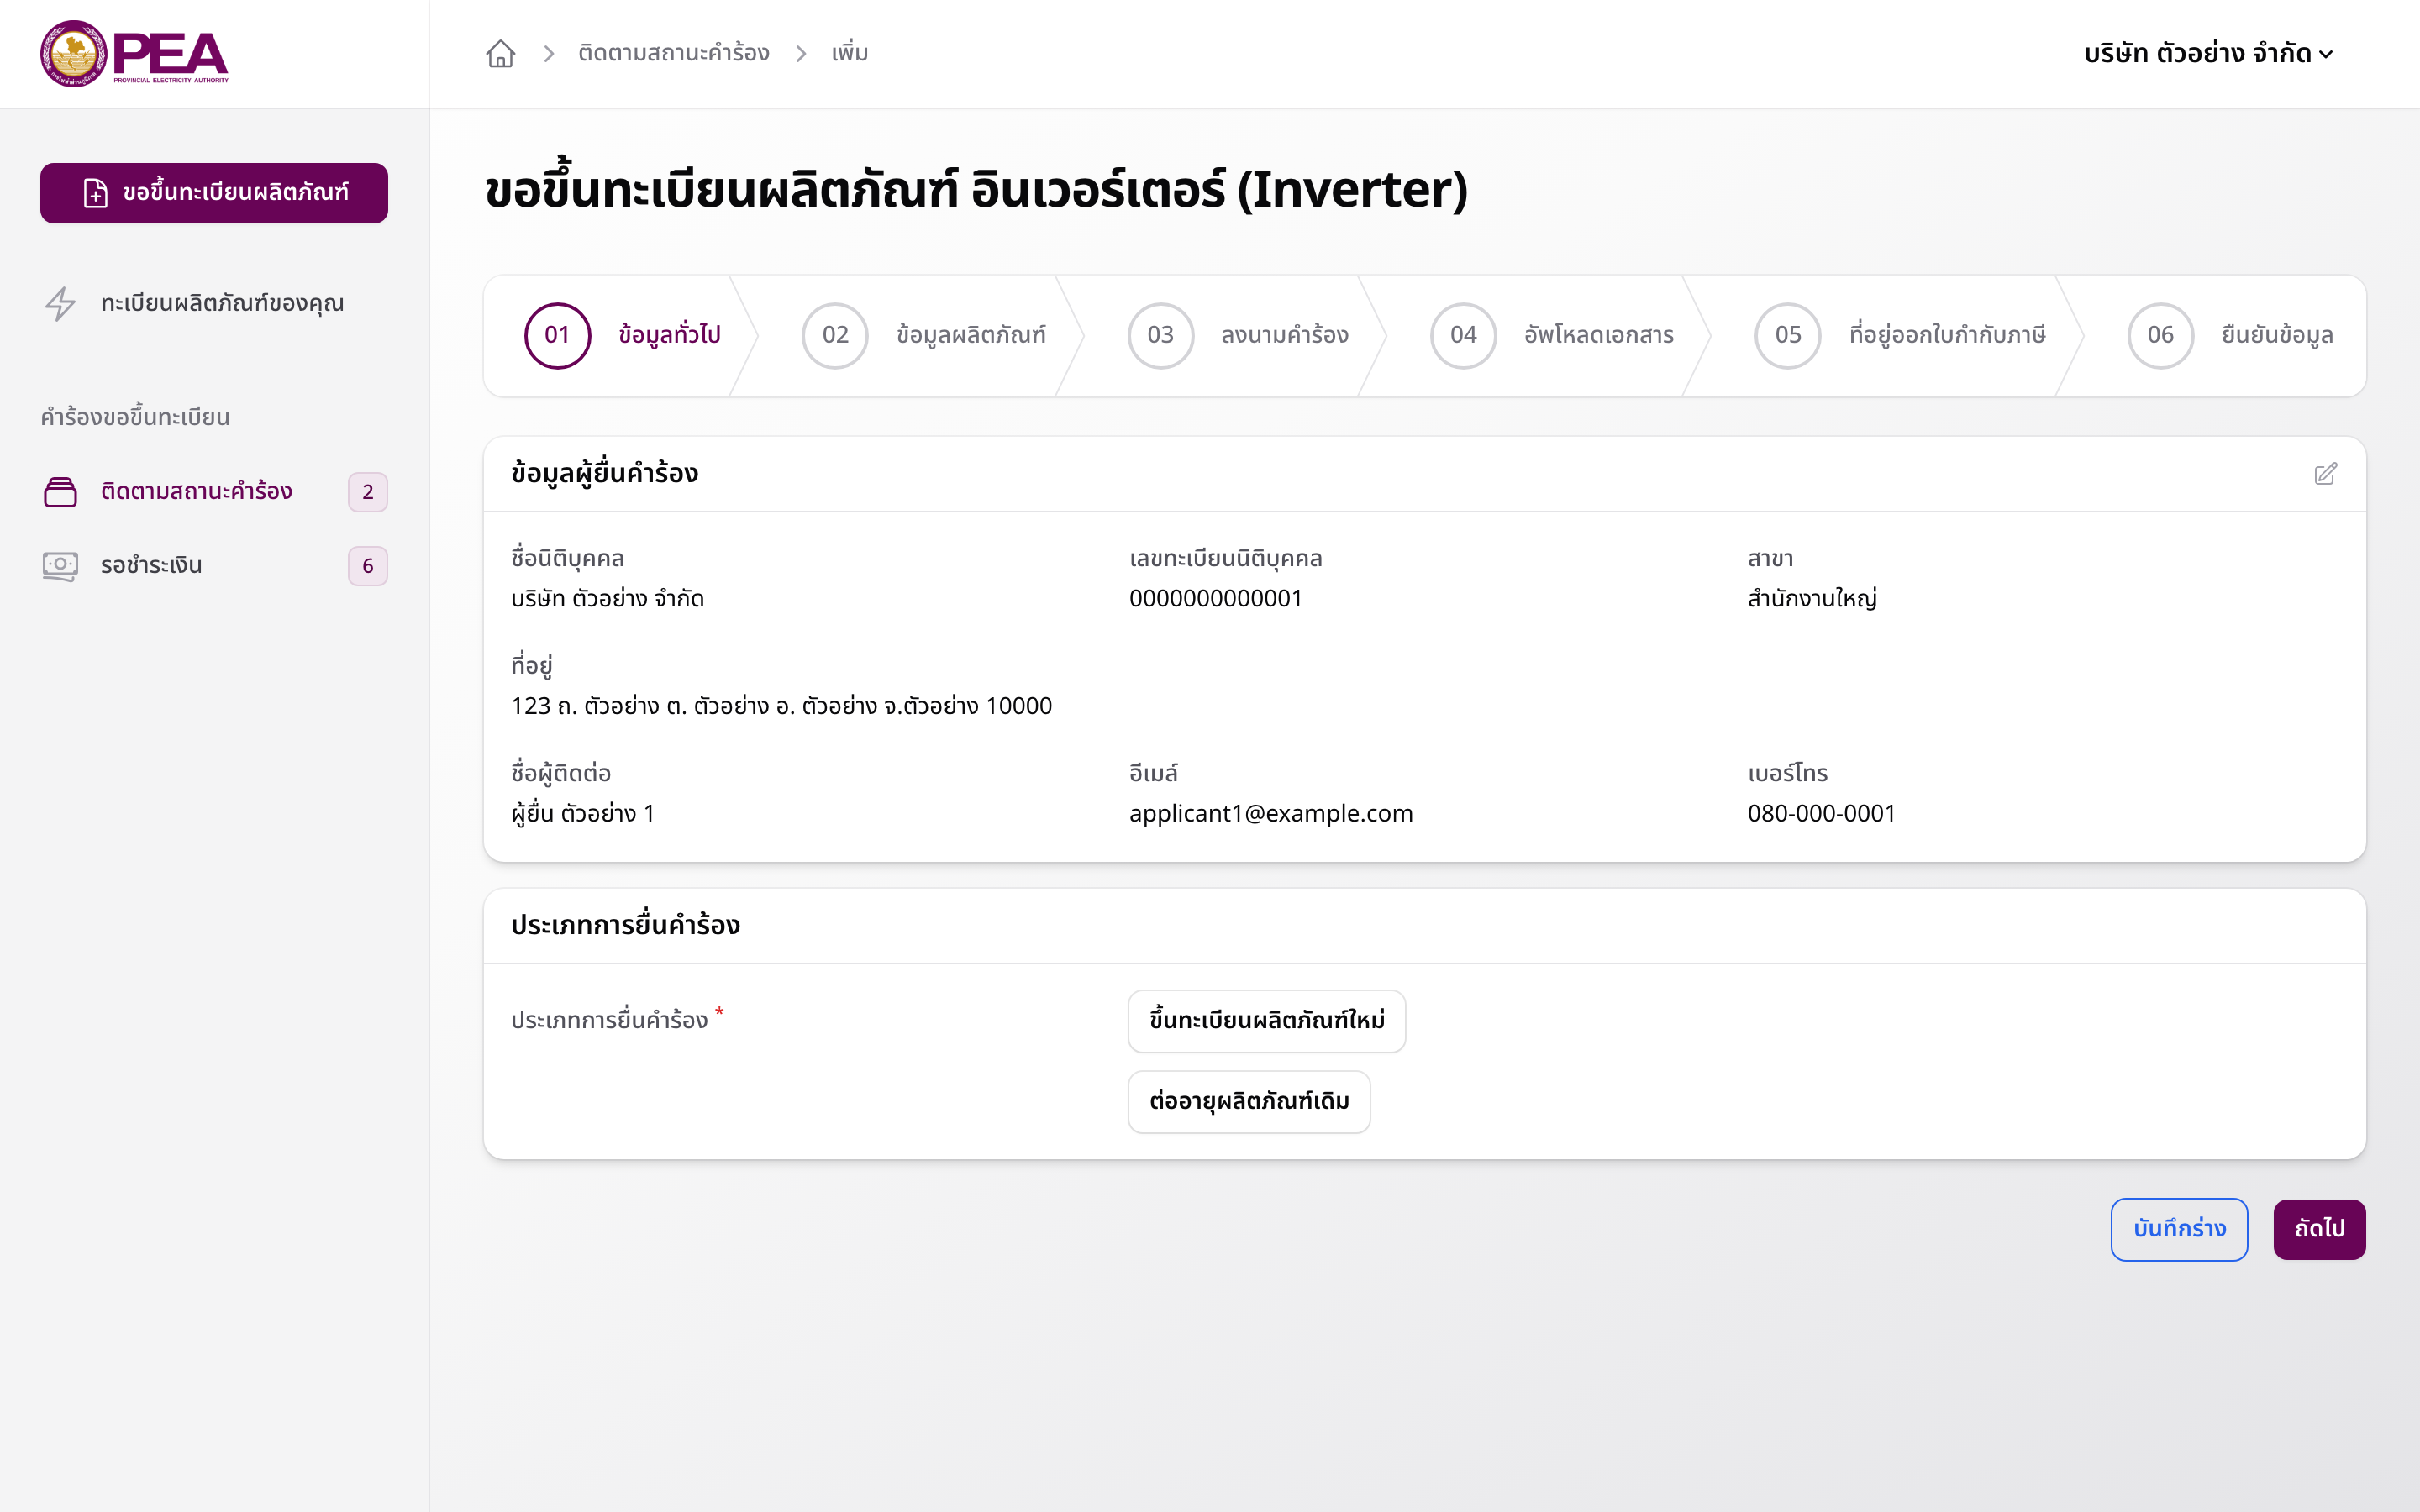Viewport: 2420px width, 1512px height.
Task: Click the badge 6 next to รอชำระเงิน
Action: tap(367, 566)
